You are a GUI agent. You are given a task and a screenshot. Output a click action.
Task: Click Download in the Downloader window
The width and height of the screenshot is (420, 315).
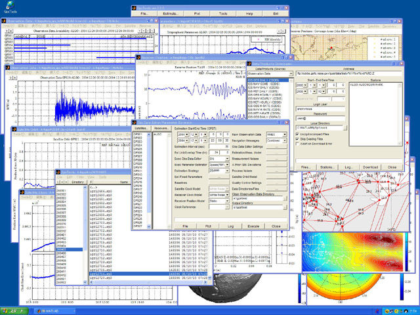click(x=370, y=167)
